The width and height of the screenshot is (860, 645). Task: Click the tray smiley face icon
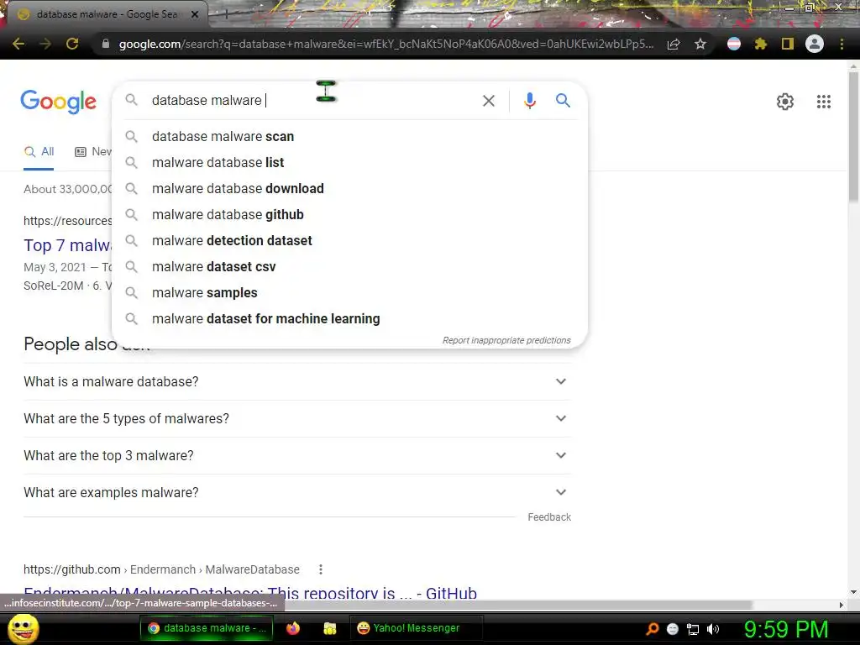coord(673,629)
